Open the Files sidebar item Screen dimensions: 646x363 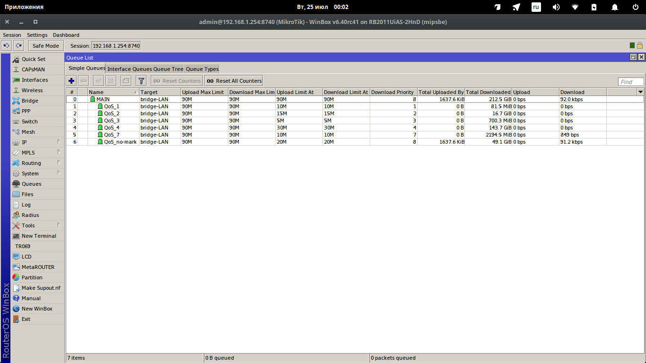[x=37, y=194]
